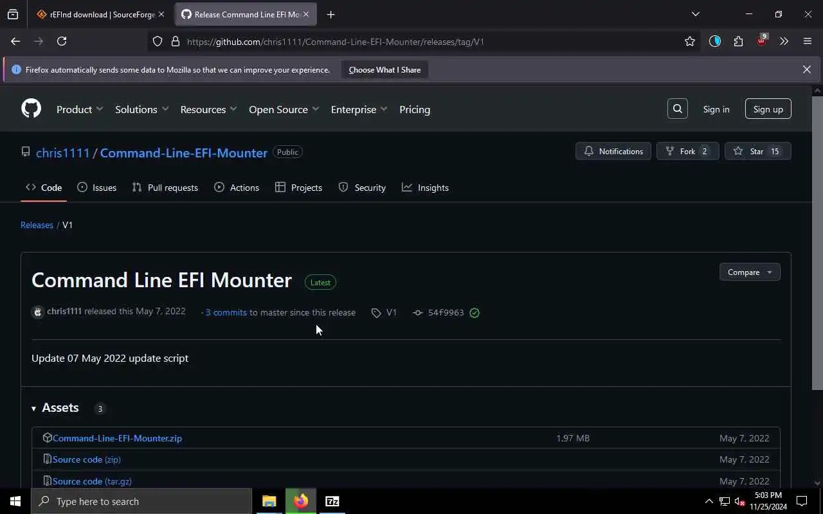Click Choose What I Share button
823x514 pixels.
point(384,69)
